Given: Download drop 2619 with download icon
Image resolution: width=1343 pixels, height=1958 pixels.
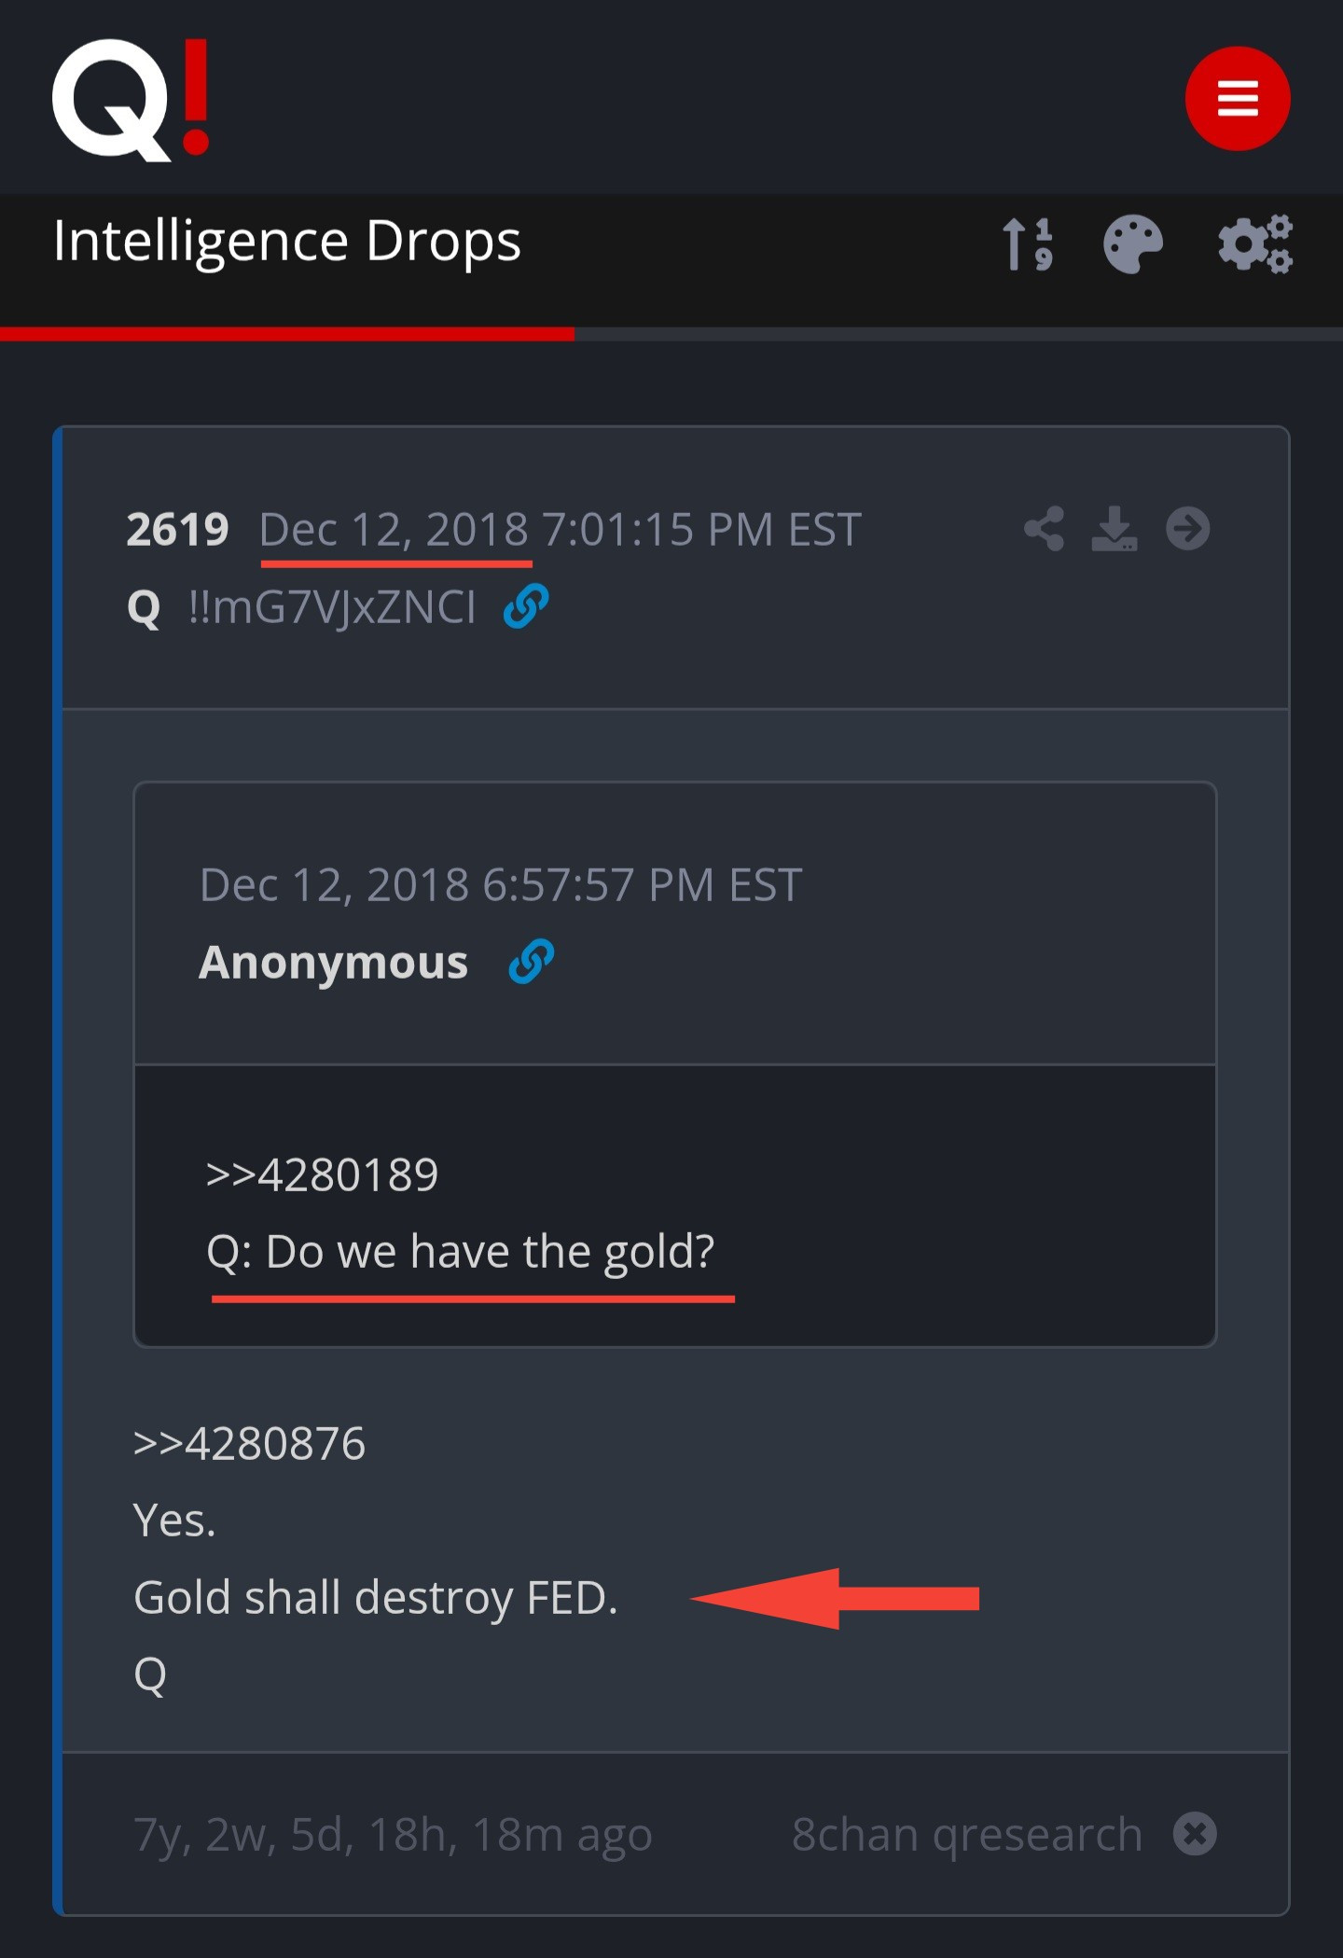Looking at the screenshot, I should point(1115,529).
